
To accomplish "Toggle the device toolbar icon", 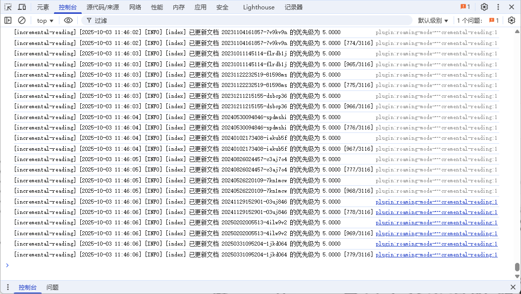I will [22, 7].
